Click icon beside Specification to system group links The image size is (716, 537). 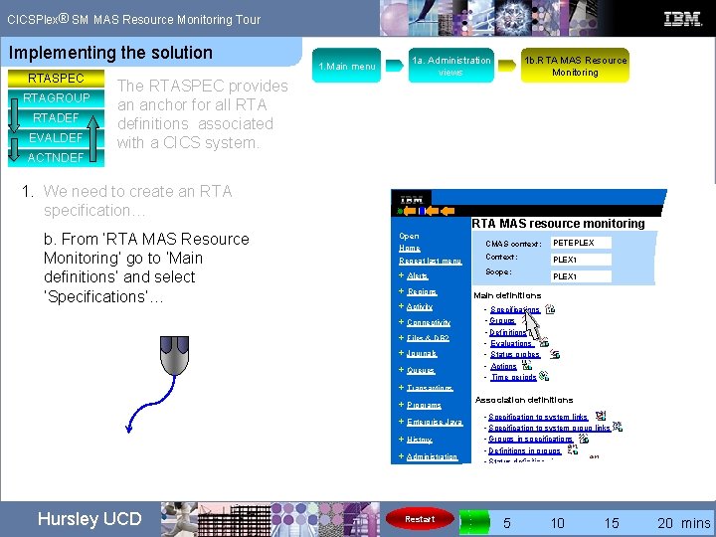pyautogui.click(x=618, y=427)
